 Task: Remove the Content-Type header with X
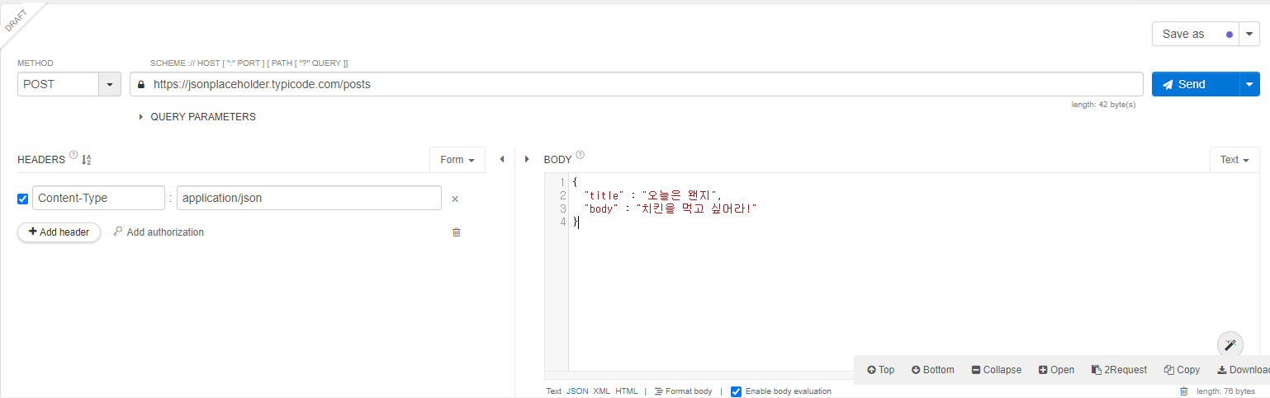click(x=455, y=199)
